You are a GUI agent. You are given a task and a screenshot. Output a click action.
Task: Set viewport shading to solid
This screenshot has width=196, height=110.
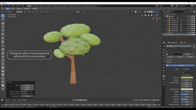[x=150, y=12]
